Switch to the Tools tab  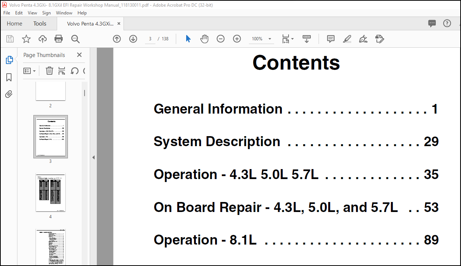pyautogui.click(x=40, y=23)
